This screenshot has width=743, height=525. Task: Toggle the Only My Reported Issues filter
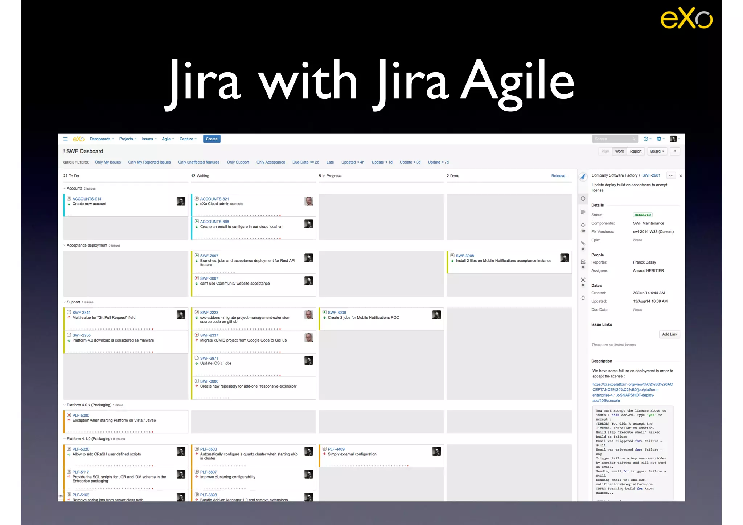149,162
